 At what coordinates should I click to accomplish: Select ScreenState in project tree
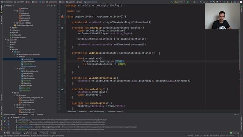tap(26, 91)
